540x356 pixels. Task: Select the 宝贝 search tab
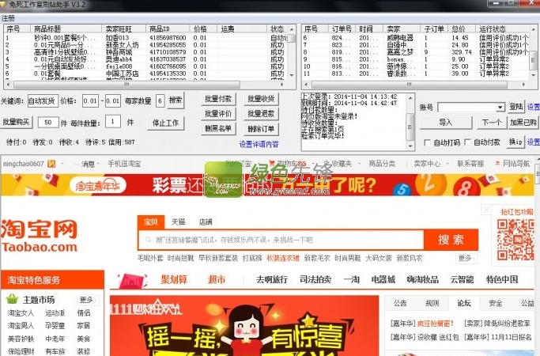151,222
